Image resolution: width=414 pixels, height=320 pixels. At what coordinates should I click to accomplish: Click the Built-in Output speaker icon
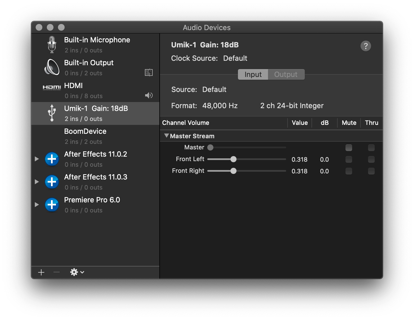[52, 67]
